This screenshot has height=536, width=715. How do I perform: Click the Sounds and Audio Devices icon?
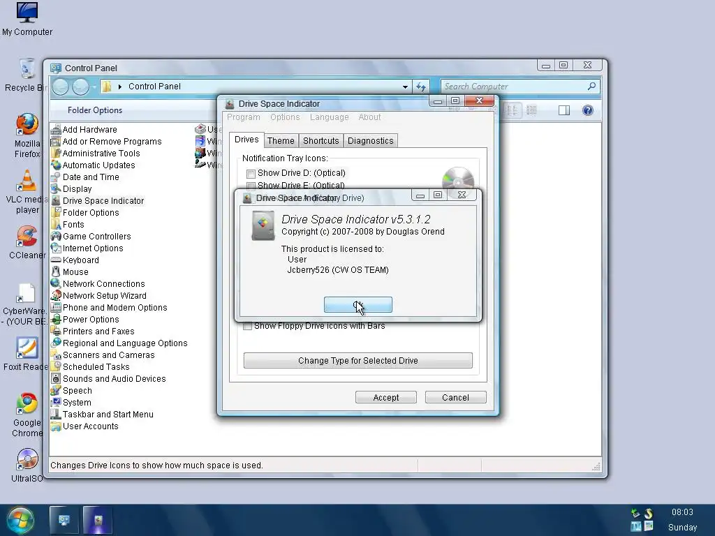coord(56,378)
